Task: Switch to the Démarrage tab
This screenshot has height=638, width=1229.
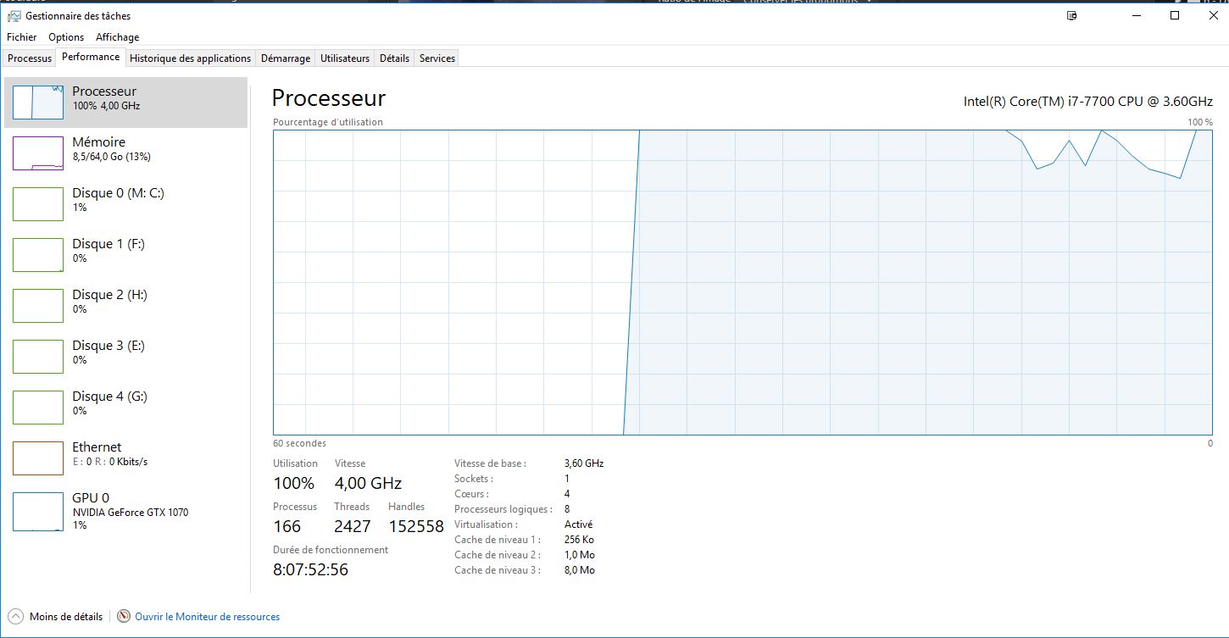Action: pos(285,58)
